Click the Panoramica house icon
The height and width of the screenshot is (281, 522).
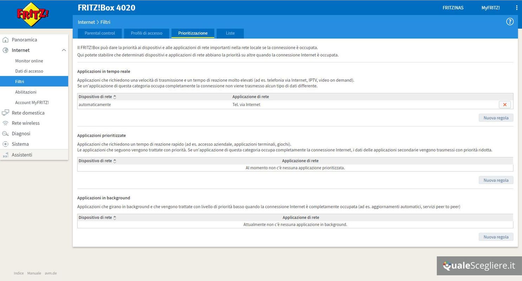coord(5,40)
